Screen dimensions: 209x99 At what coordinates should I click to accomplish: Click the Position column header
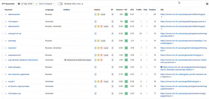tap(152, 10)
